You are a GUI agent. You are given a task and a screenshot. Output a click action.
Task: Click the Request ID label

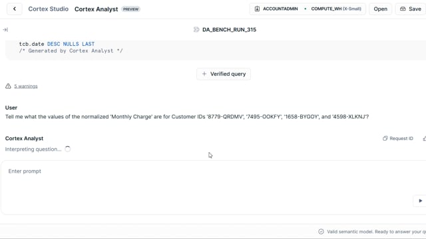click(x=401, y=139)
